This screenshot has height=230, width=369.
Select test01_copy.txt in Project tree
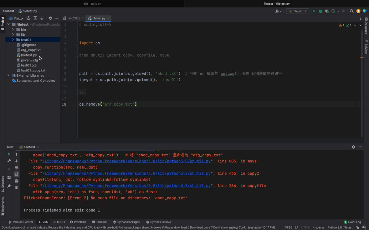coord(33,70)
